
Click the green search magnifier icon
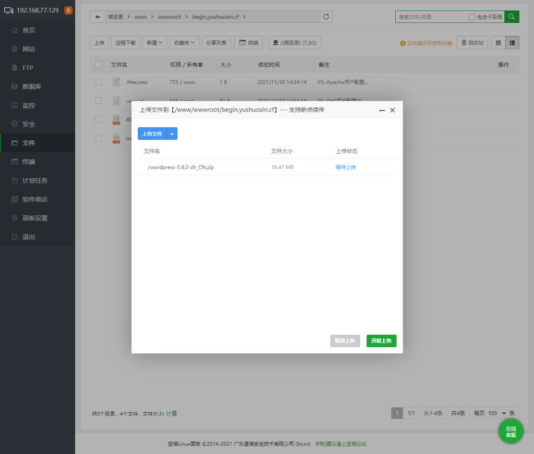512,17
